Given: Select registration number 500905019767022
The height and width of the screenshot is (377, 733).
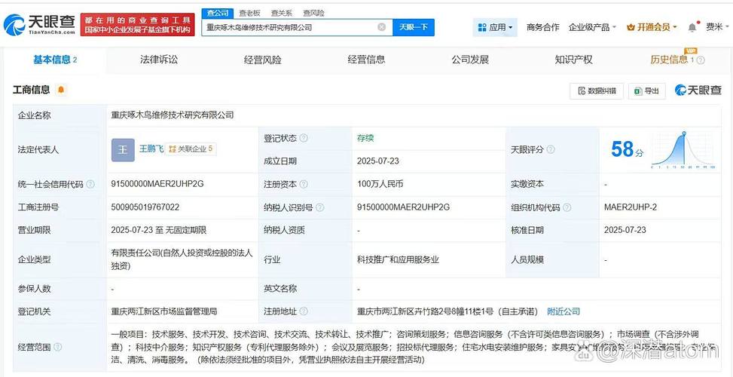Looking at the screenshot, I should 145,207.
